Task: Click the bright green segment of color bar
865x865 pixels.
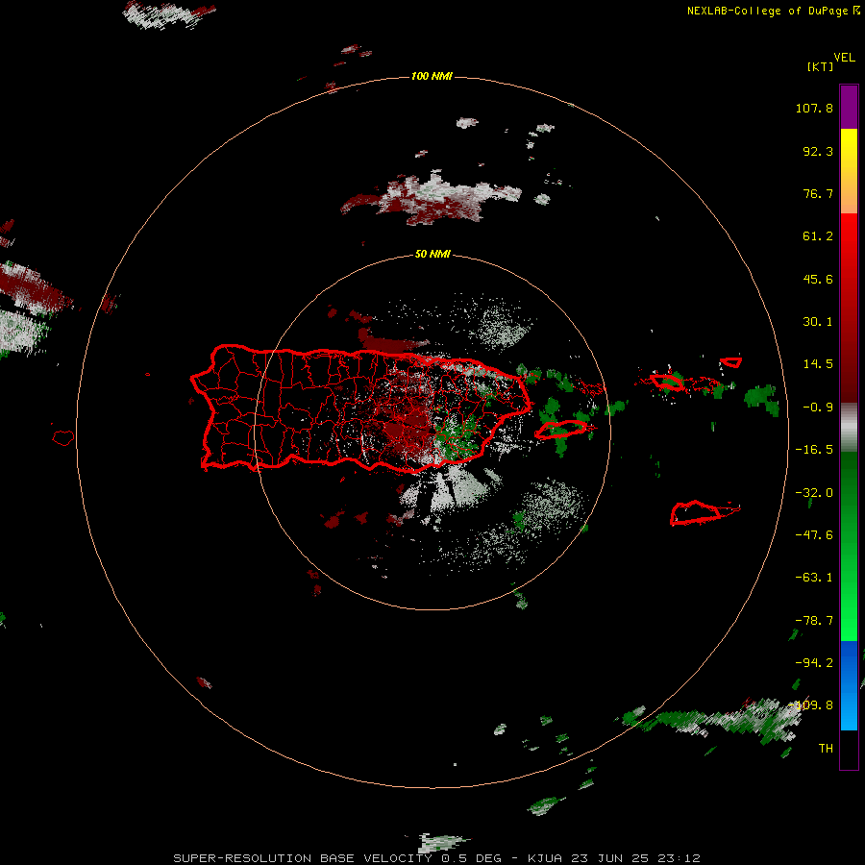Action: point(849,546)
